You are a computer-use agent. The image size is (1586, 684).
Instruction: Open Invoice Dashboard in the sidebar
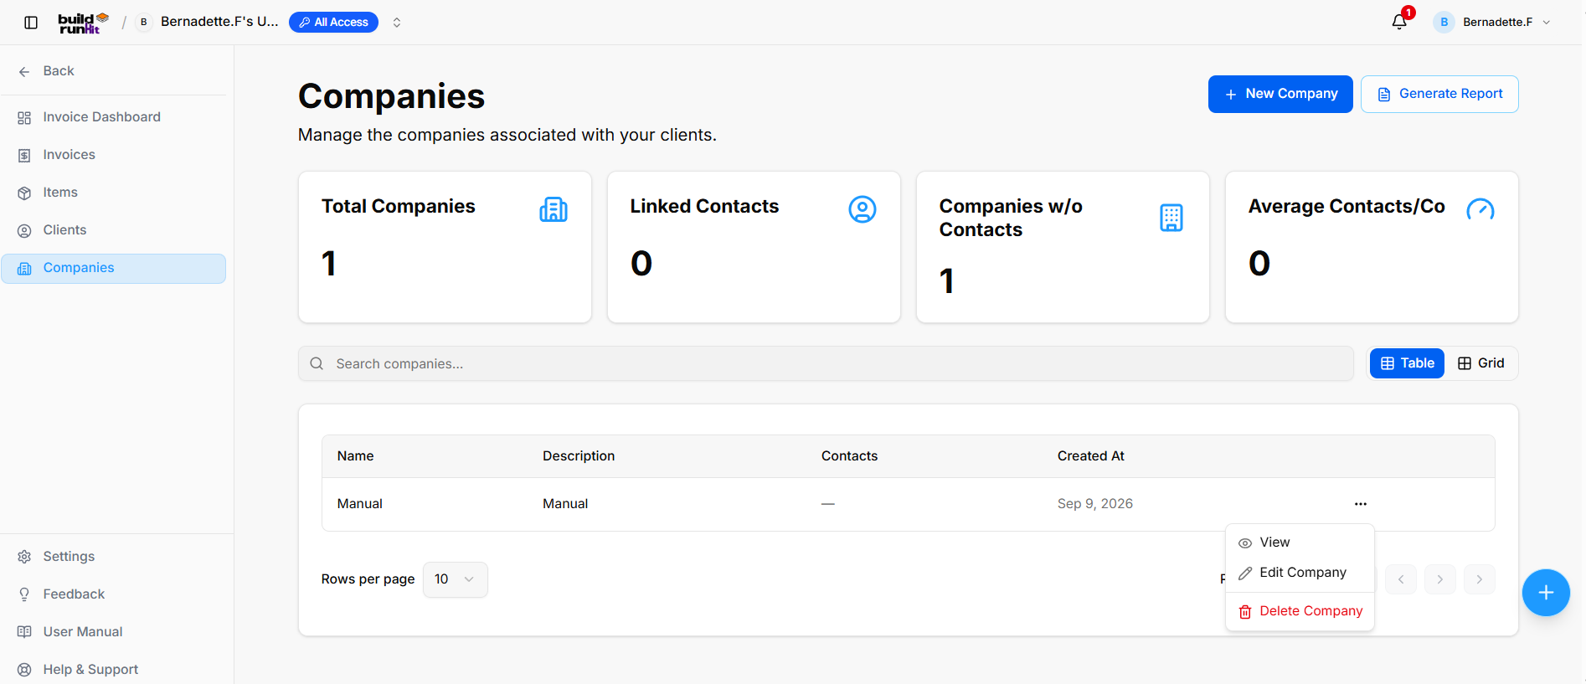coord(114,117)
